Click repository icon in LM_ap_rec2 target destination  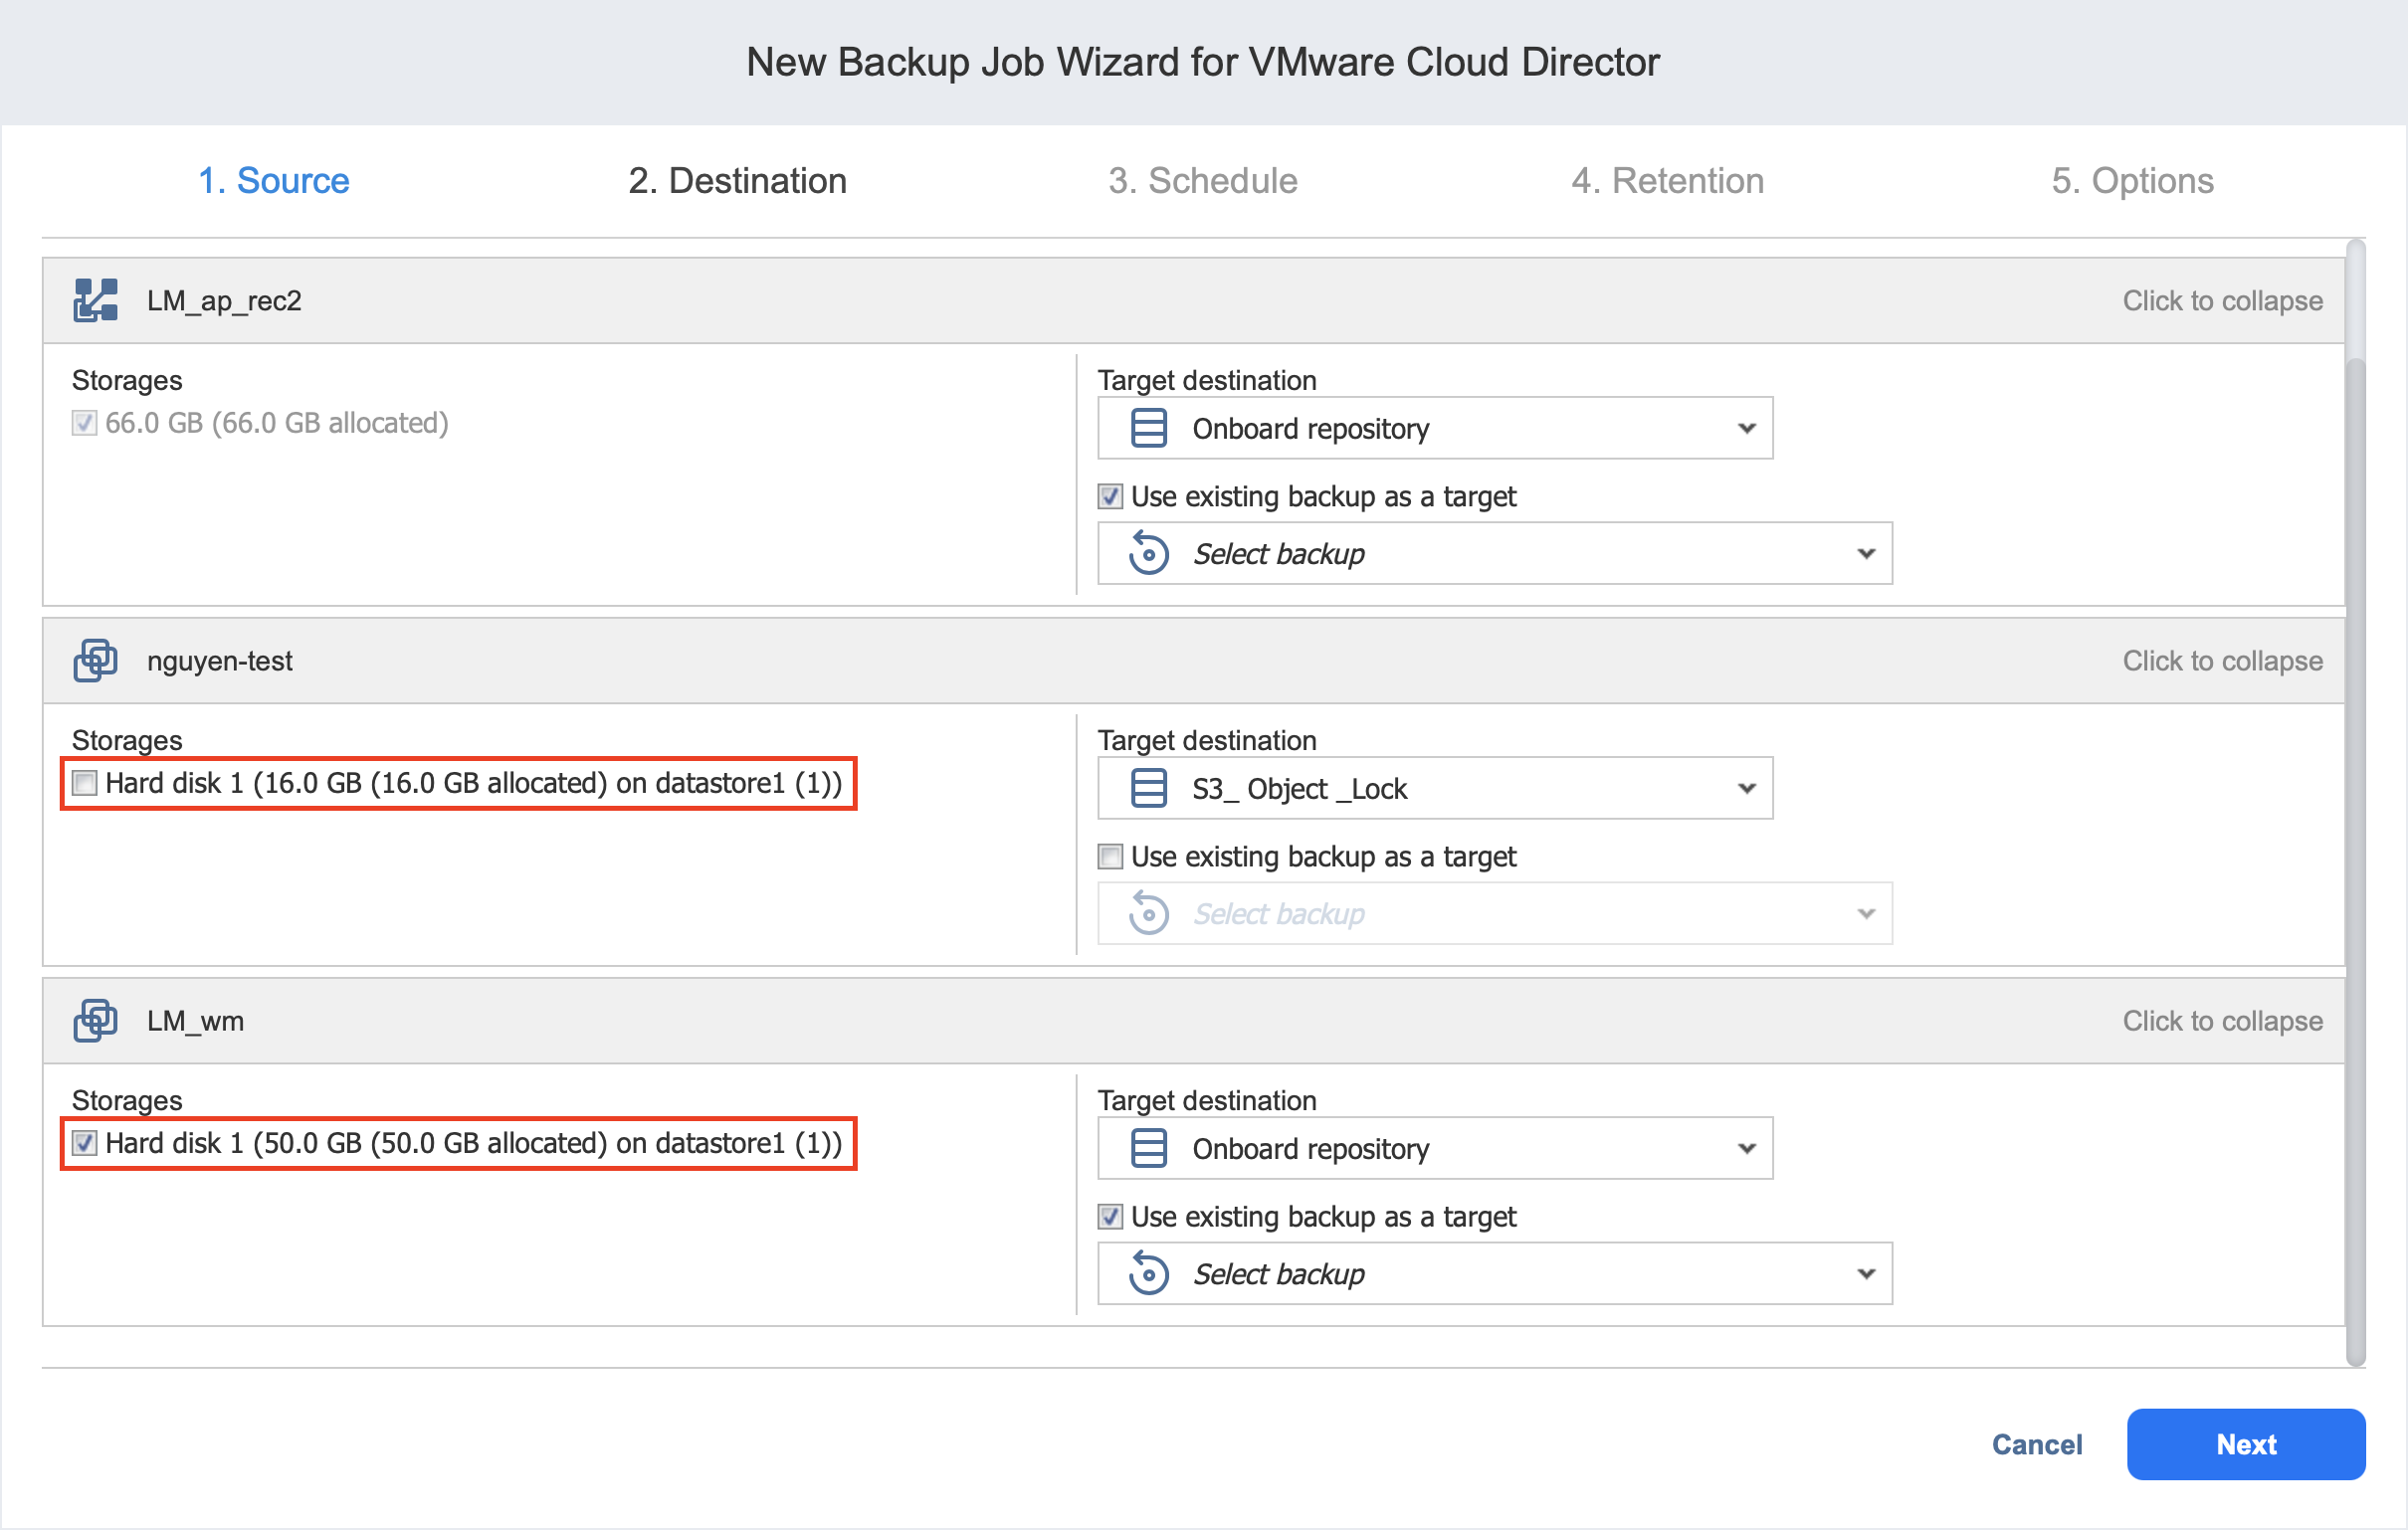1148,428
